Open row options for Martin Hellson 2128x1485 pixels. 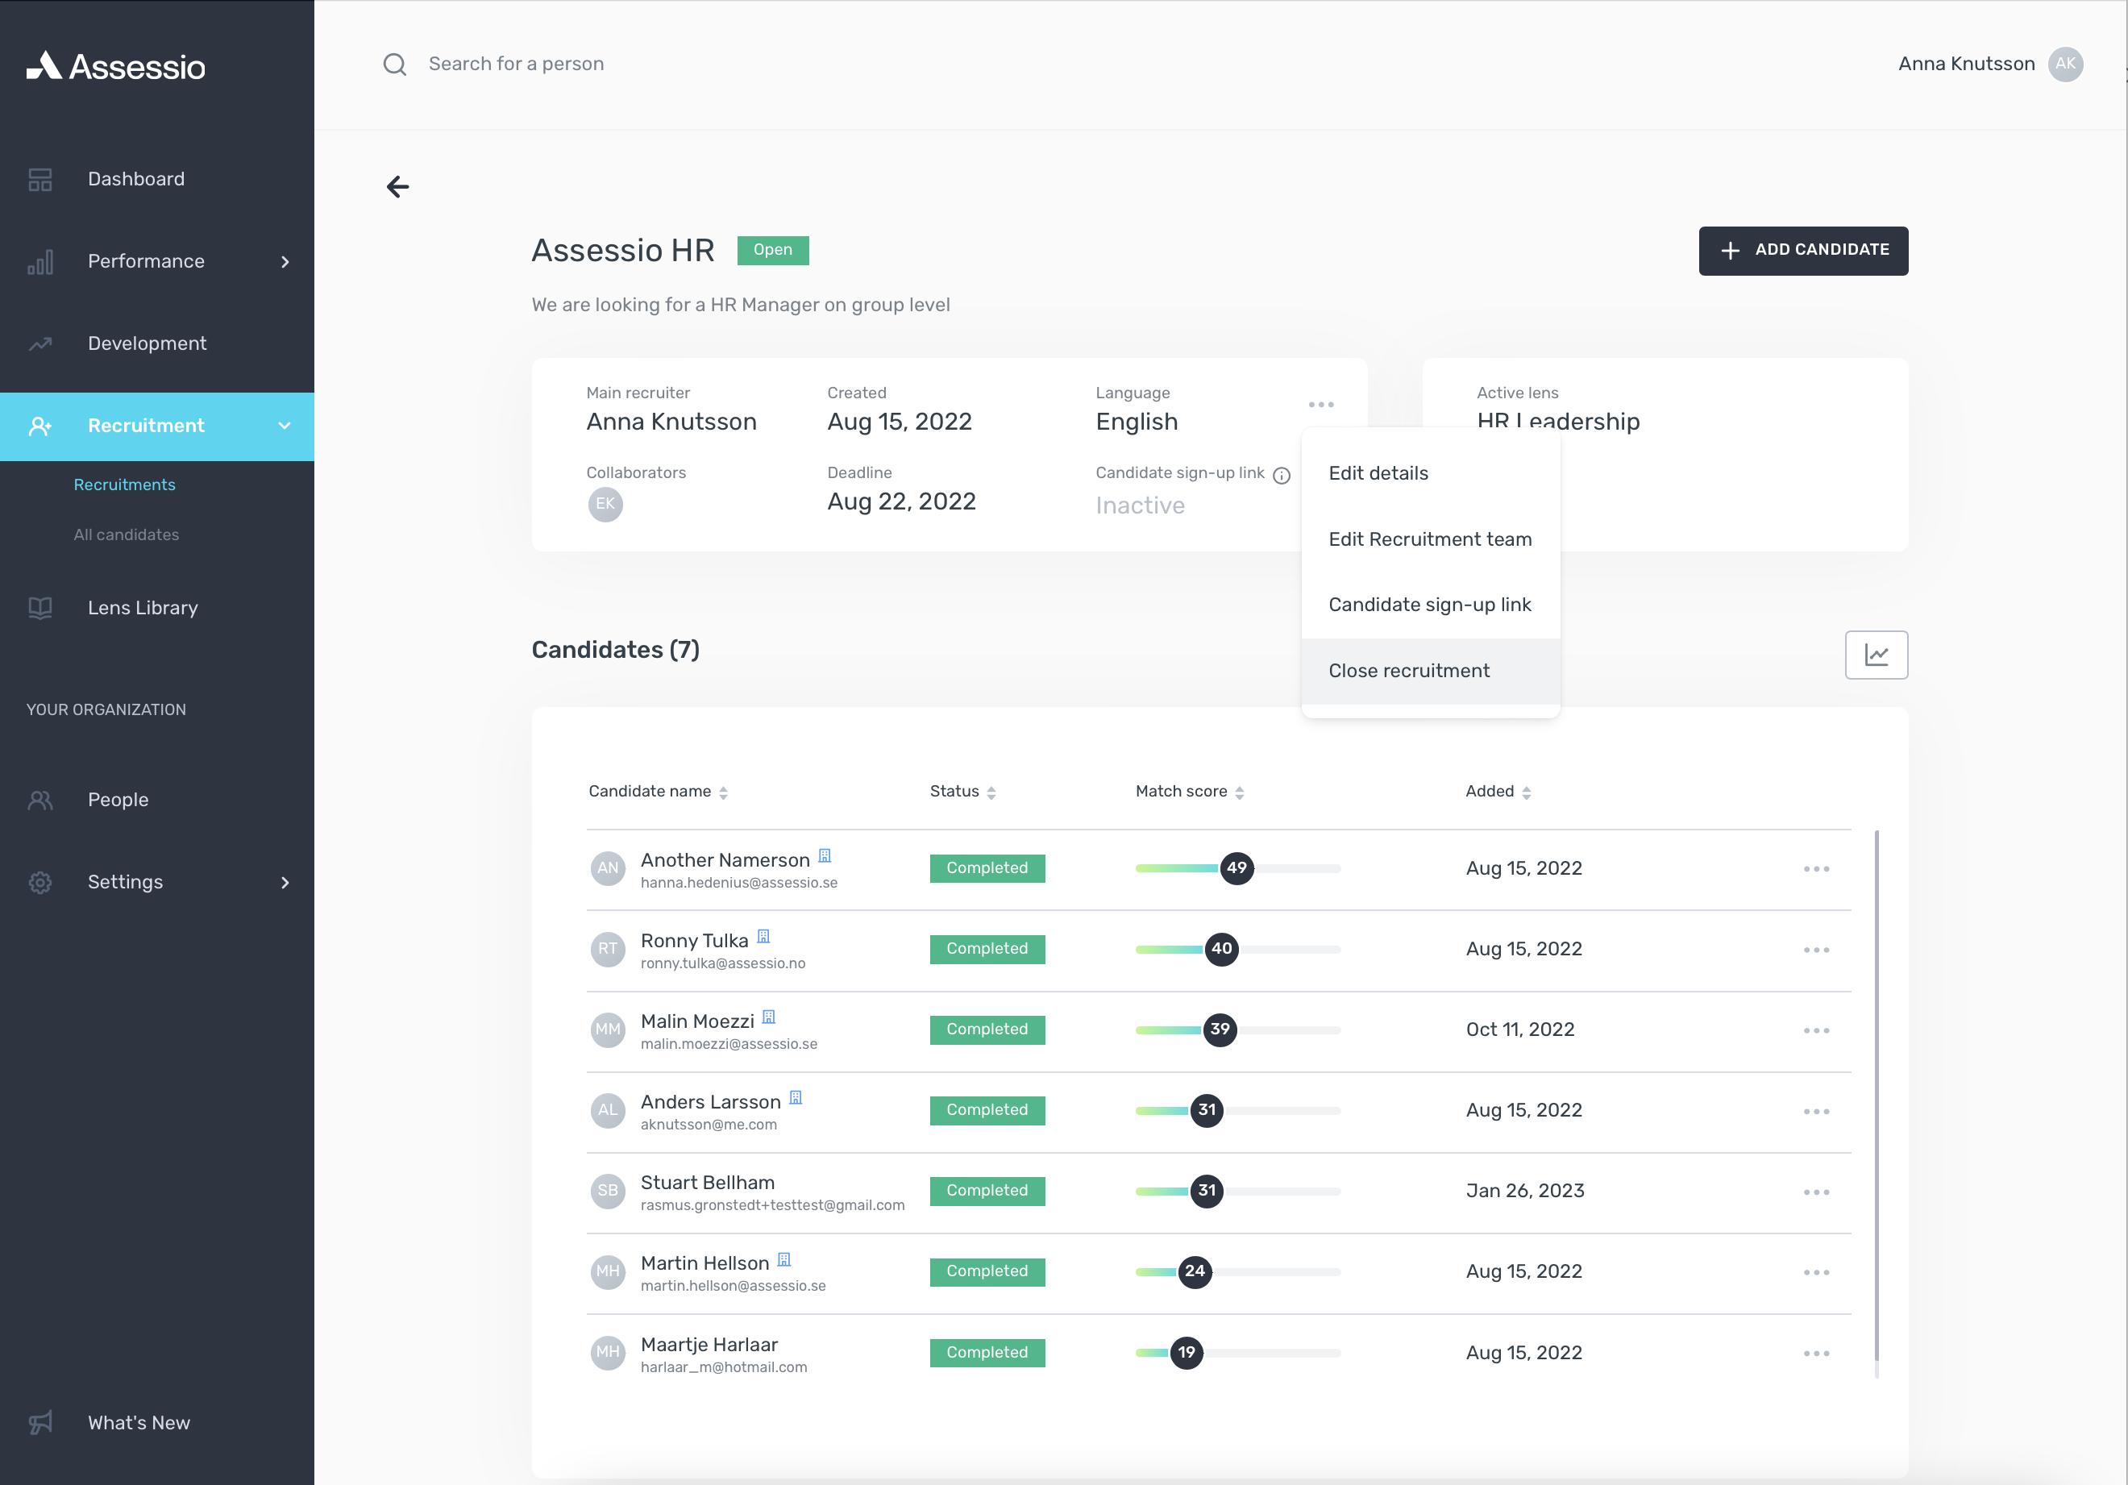pyautogui.click(x=1816, y=1272)
